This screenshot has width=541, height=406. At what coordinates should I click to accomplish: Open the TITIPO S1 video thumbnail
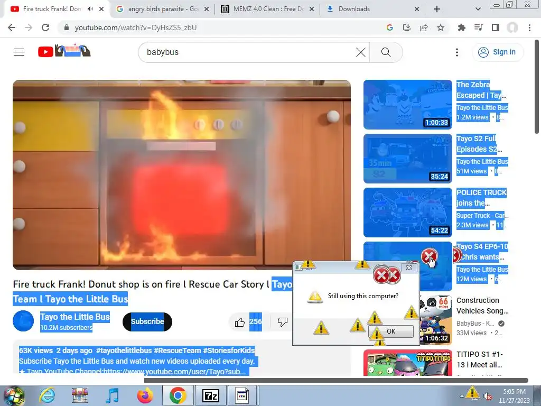pyautogui.click(x=408, y=363)
